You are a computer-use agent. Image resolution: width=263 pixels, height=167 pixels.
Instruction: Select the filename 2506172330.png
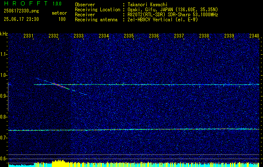point(21,11)
